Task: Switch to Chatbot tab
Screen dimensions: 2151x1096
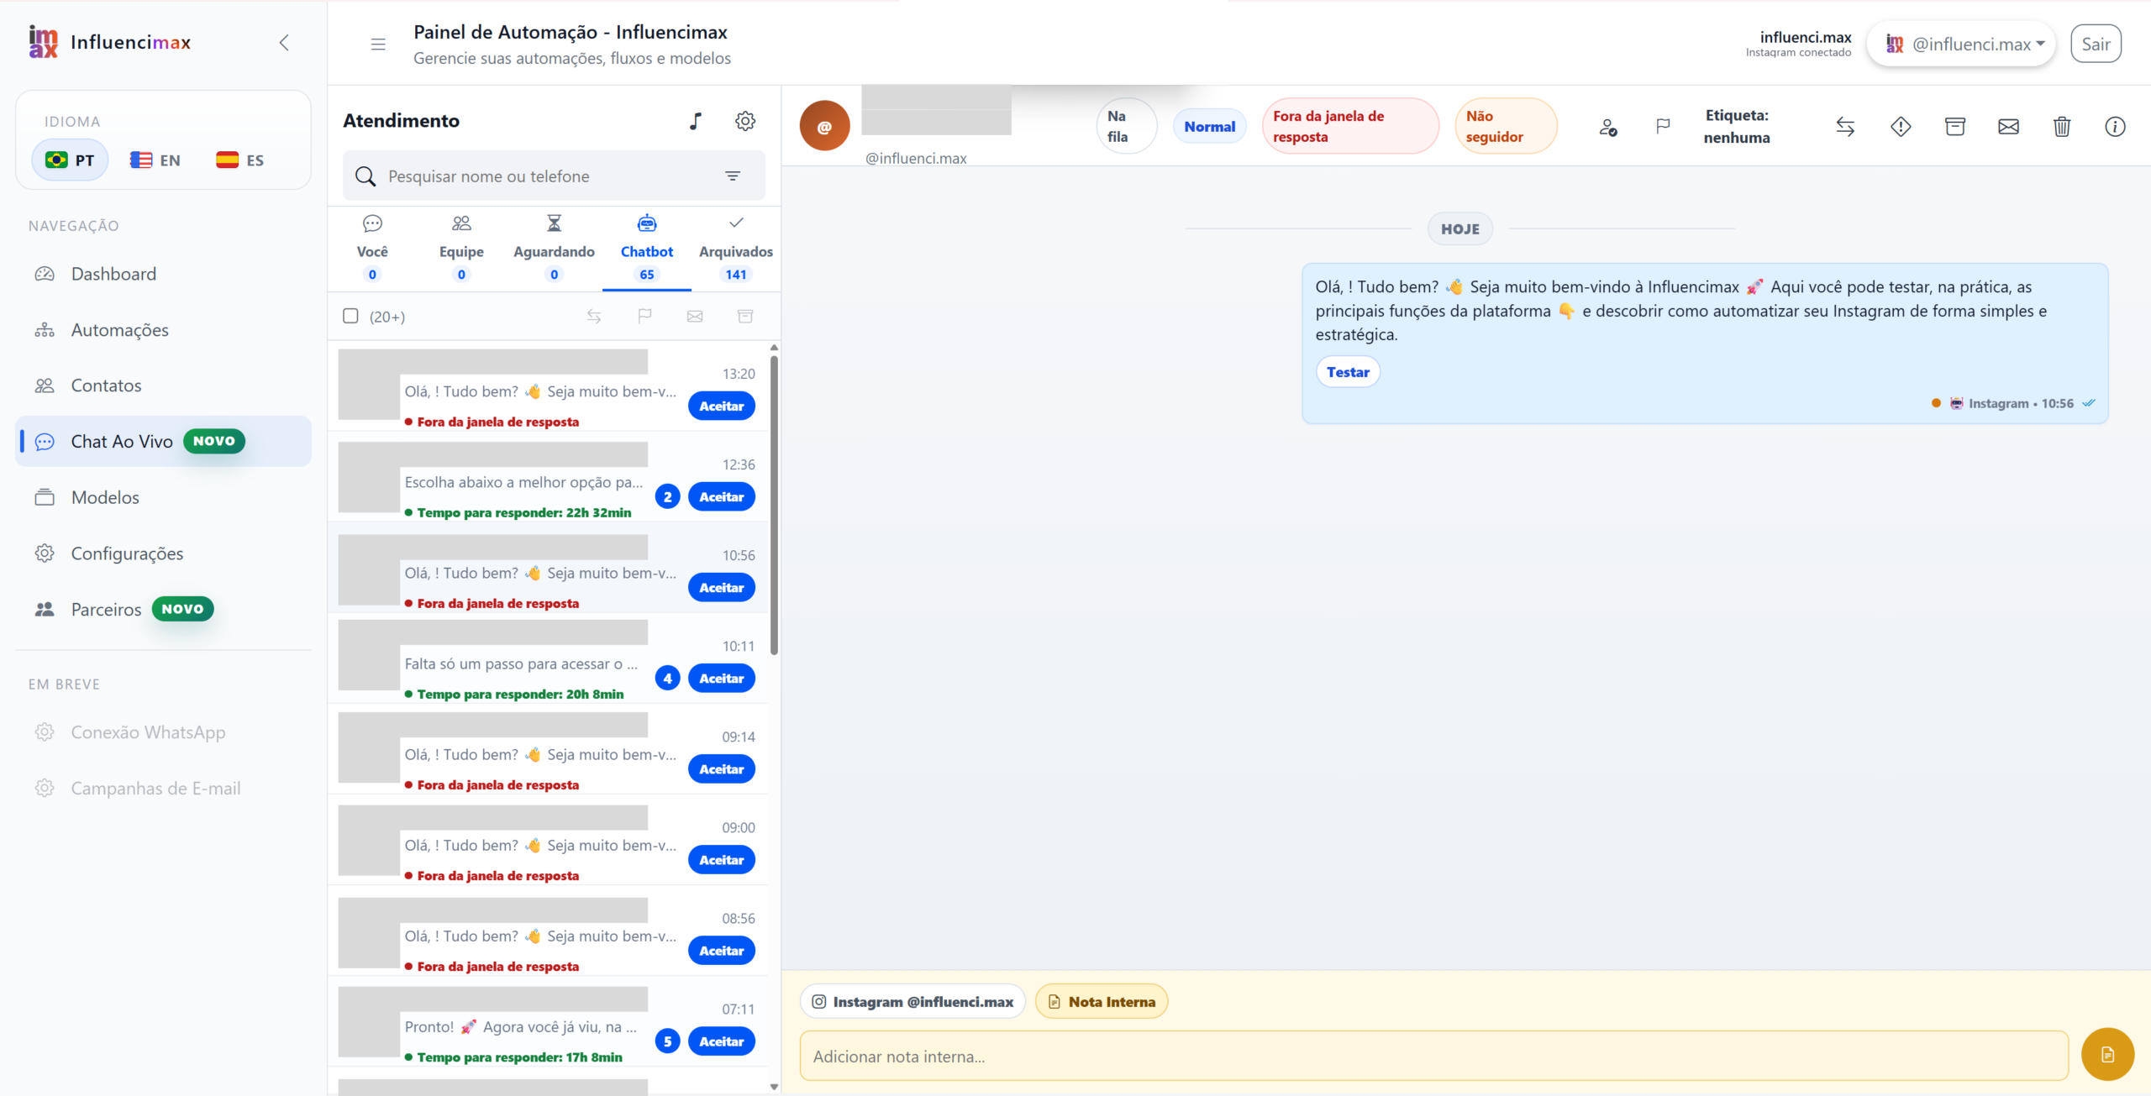Action: (647, 248)
